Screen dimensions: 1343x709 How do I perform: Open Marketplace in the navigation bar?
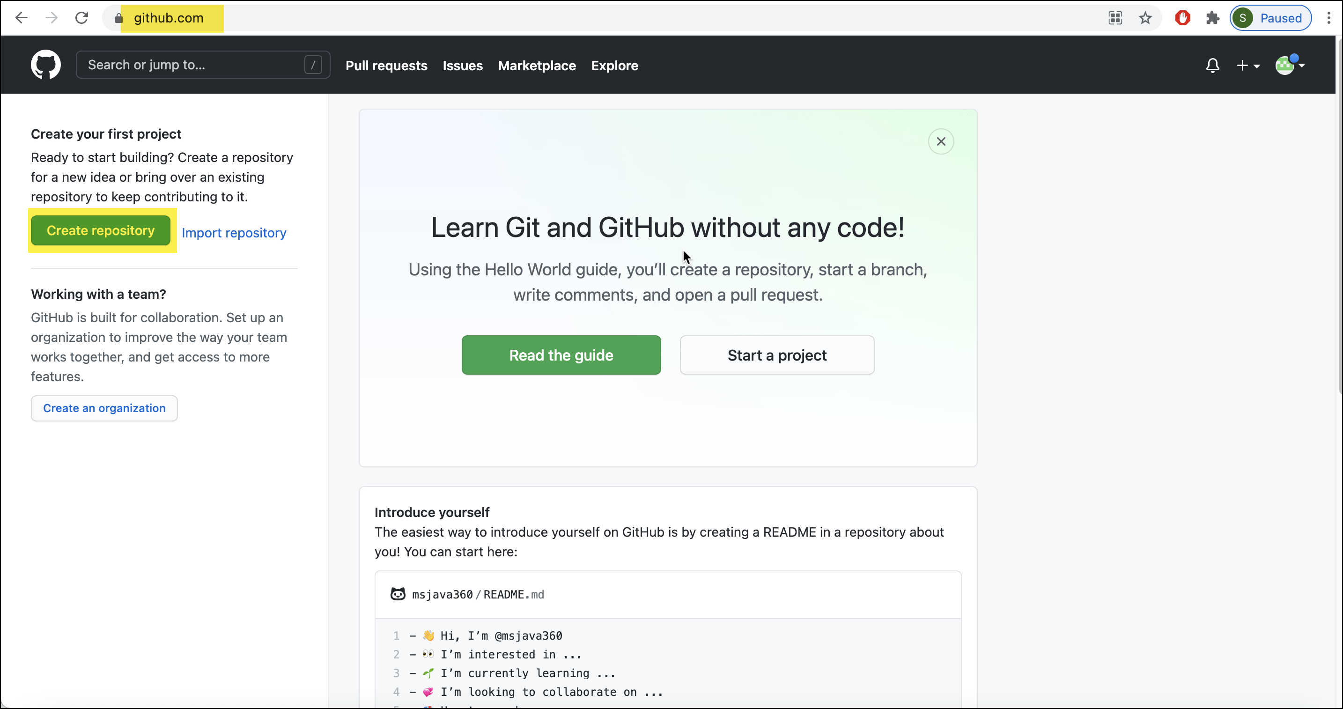pos(537,66)
